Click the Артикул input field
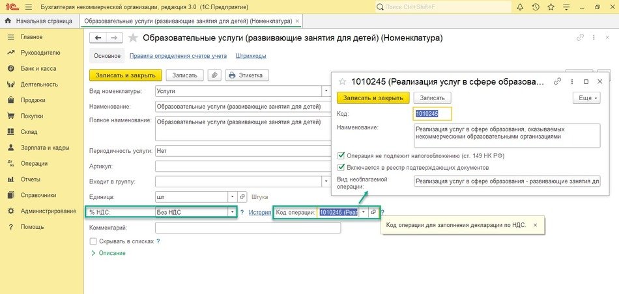The width and height of the screenshot is (619, 294). [241, 166]
